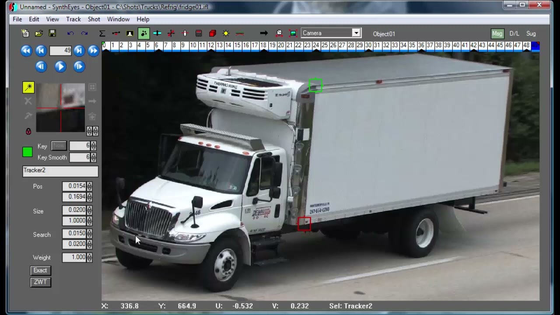Click the red-and-white capsule toolbar icon
The image size is (560, 315).
[x=185, y=33]
